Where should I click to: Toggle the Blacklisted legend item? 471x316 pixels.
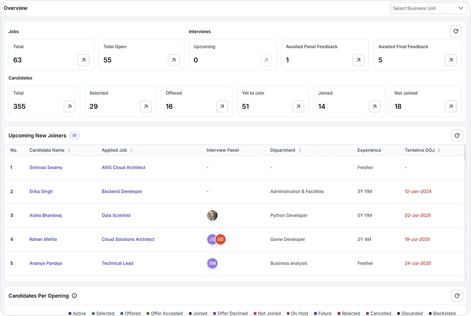442,313
